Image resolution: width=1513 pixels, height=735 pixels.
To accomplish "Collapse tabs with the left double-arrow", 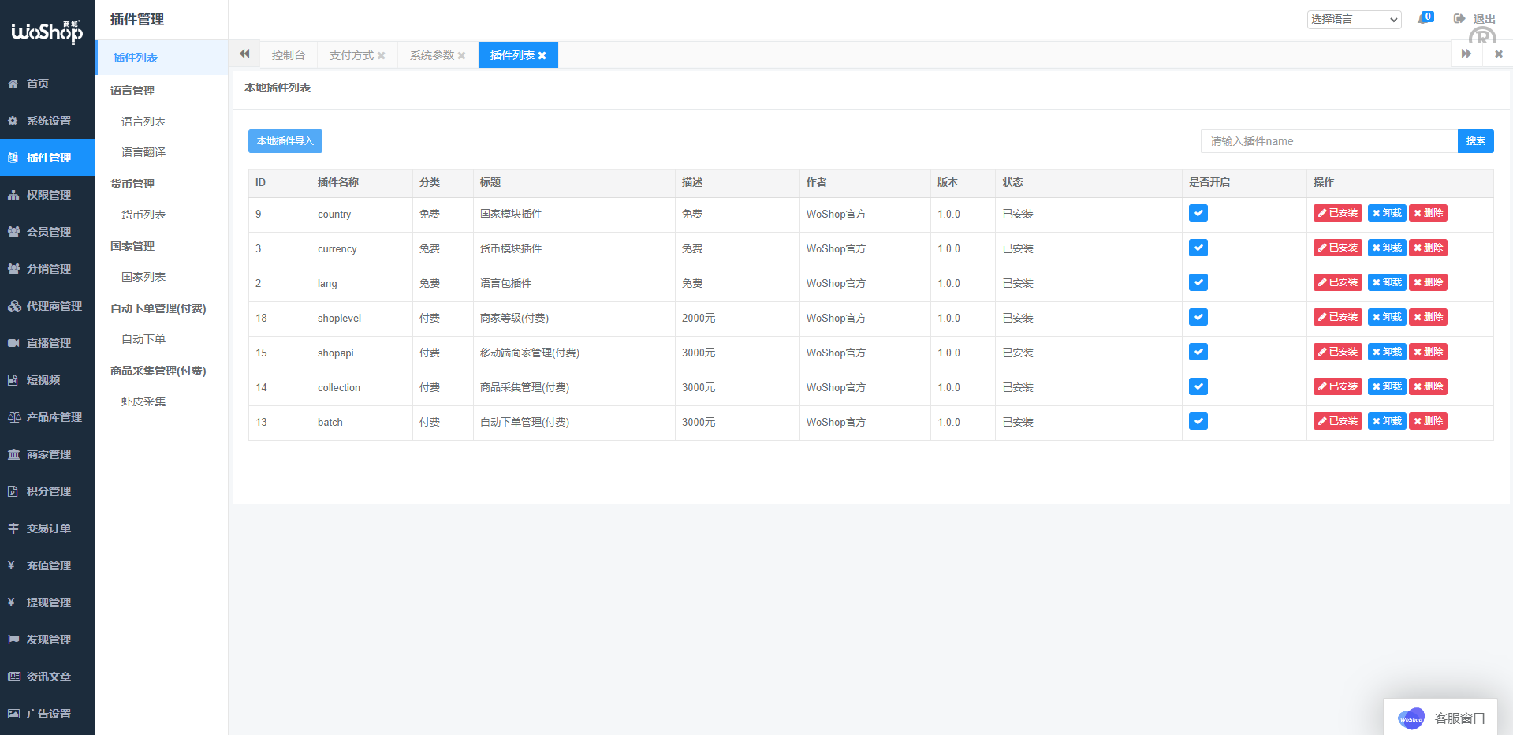I will 244,54.
